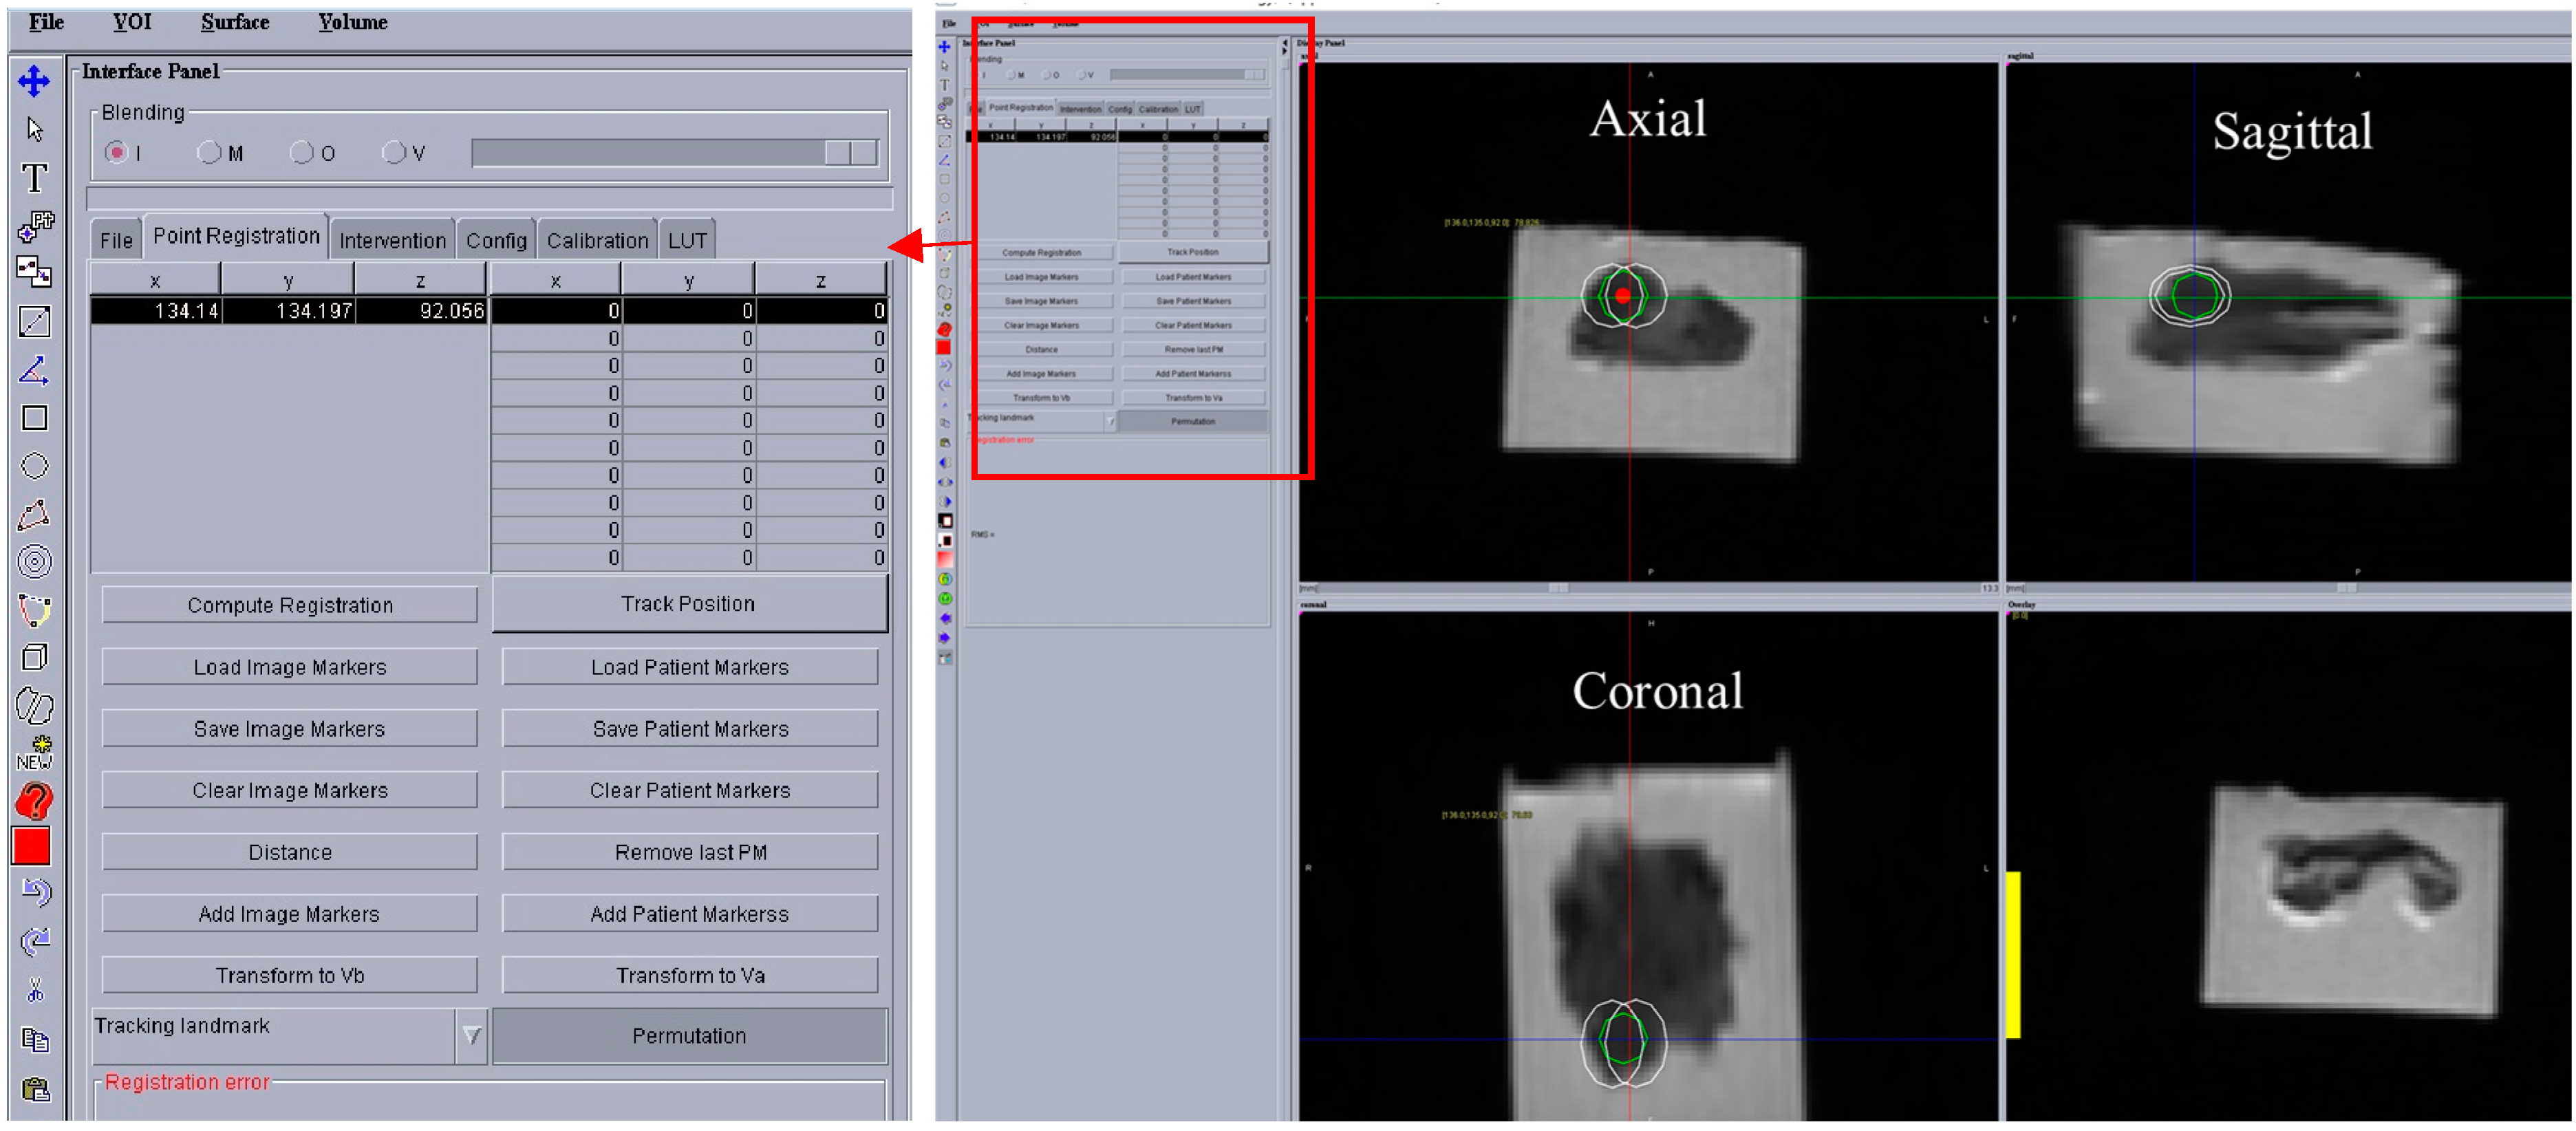The height and width of the screenshot is (1131, 2576).
Task: Pick the Text annotation tool
Action: tap(34, 178)
